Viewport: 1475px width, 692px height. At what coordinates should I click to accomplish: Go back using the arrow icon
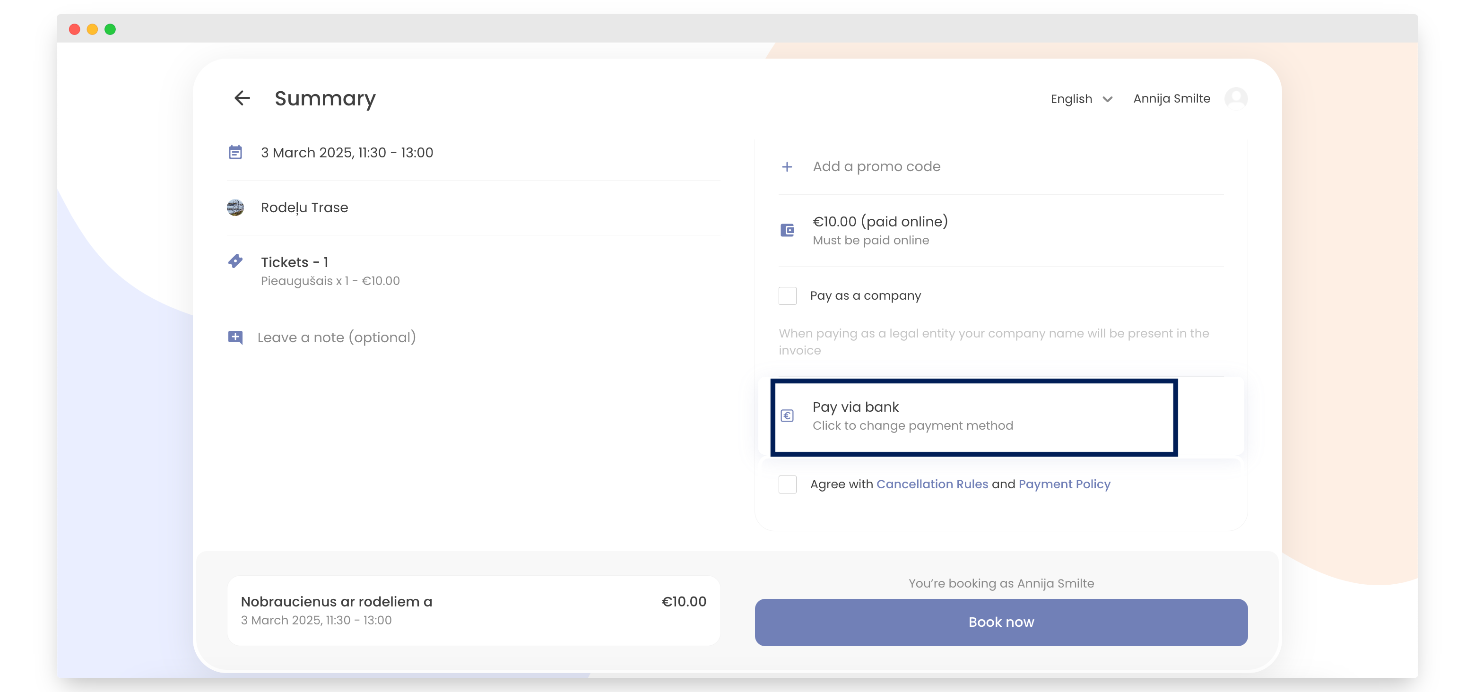tap(243, 98)
